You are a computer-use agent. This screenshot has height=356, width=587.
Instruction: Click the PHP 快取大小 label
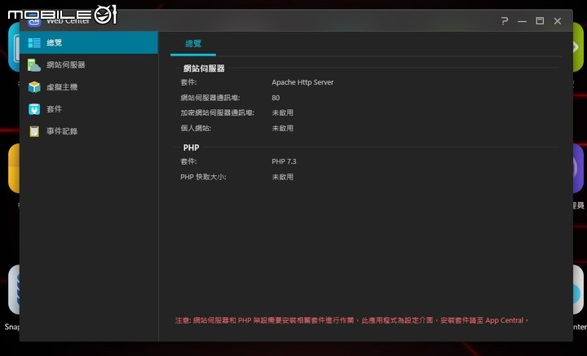(203, 177)
